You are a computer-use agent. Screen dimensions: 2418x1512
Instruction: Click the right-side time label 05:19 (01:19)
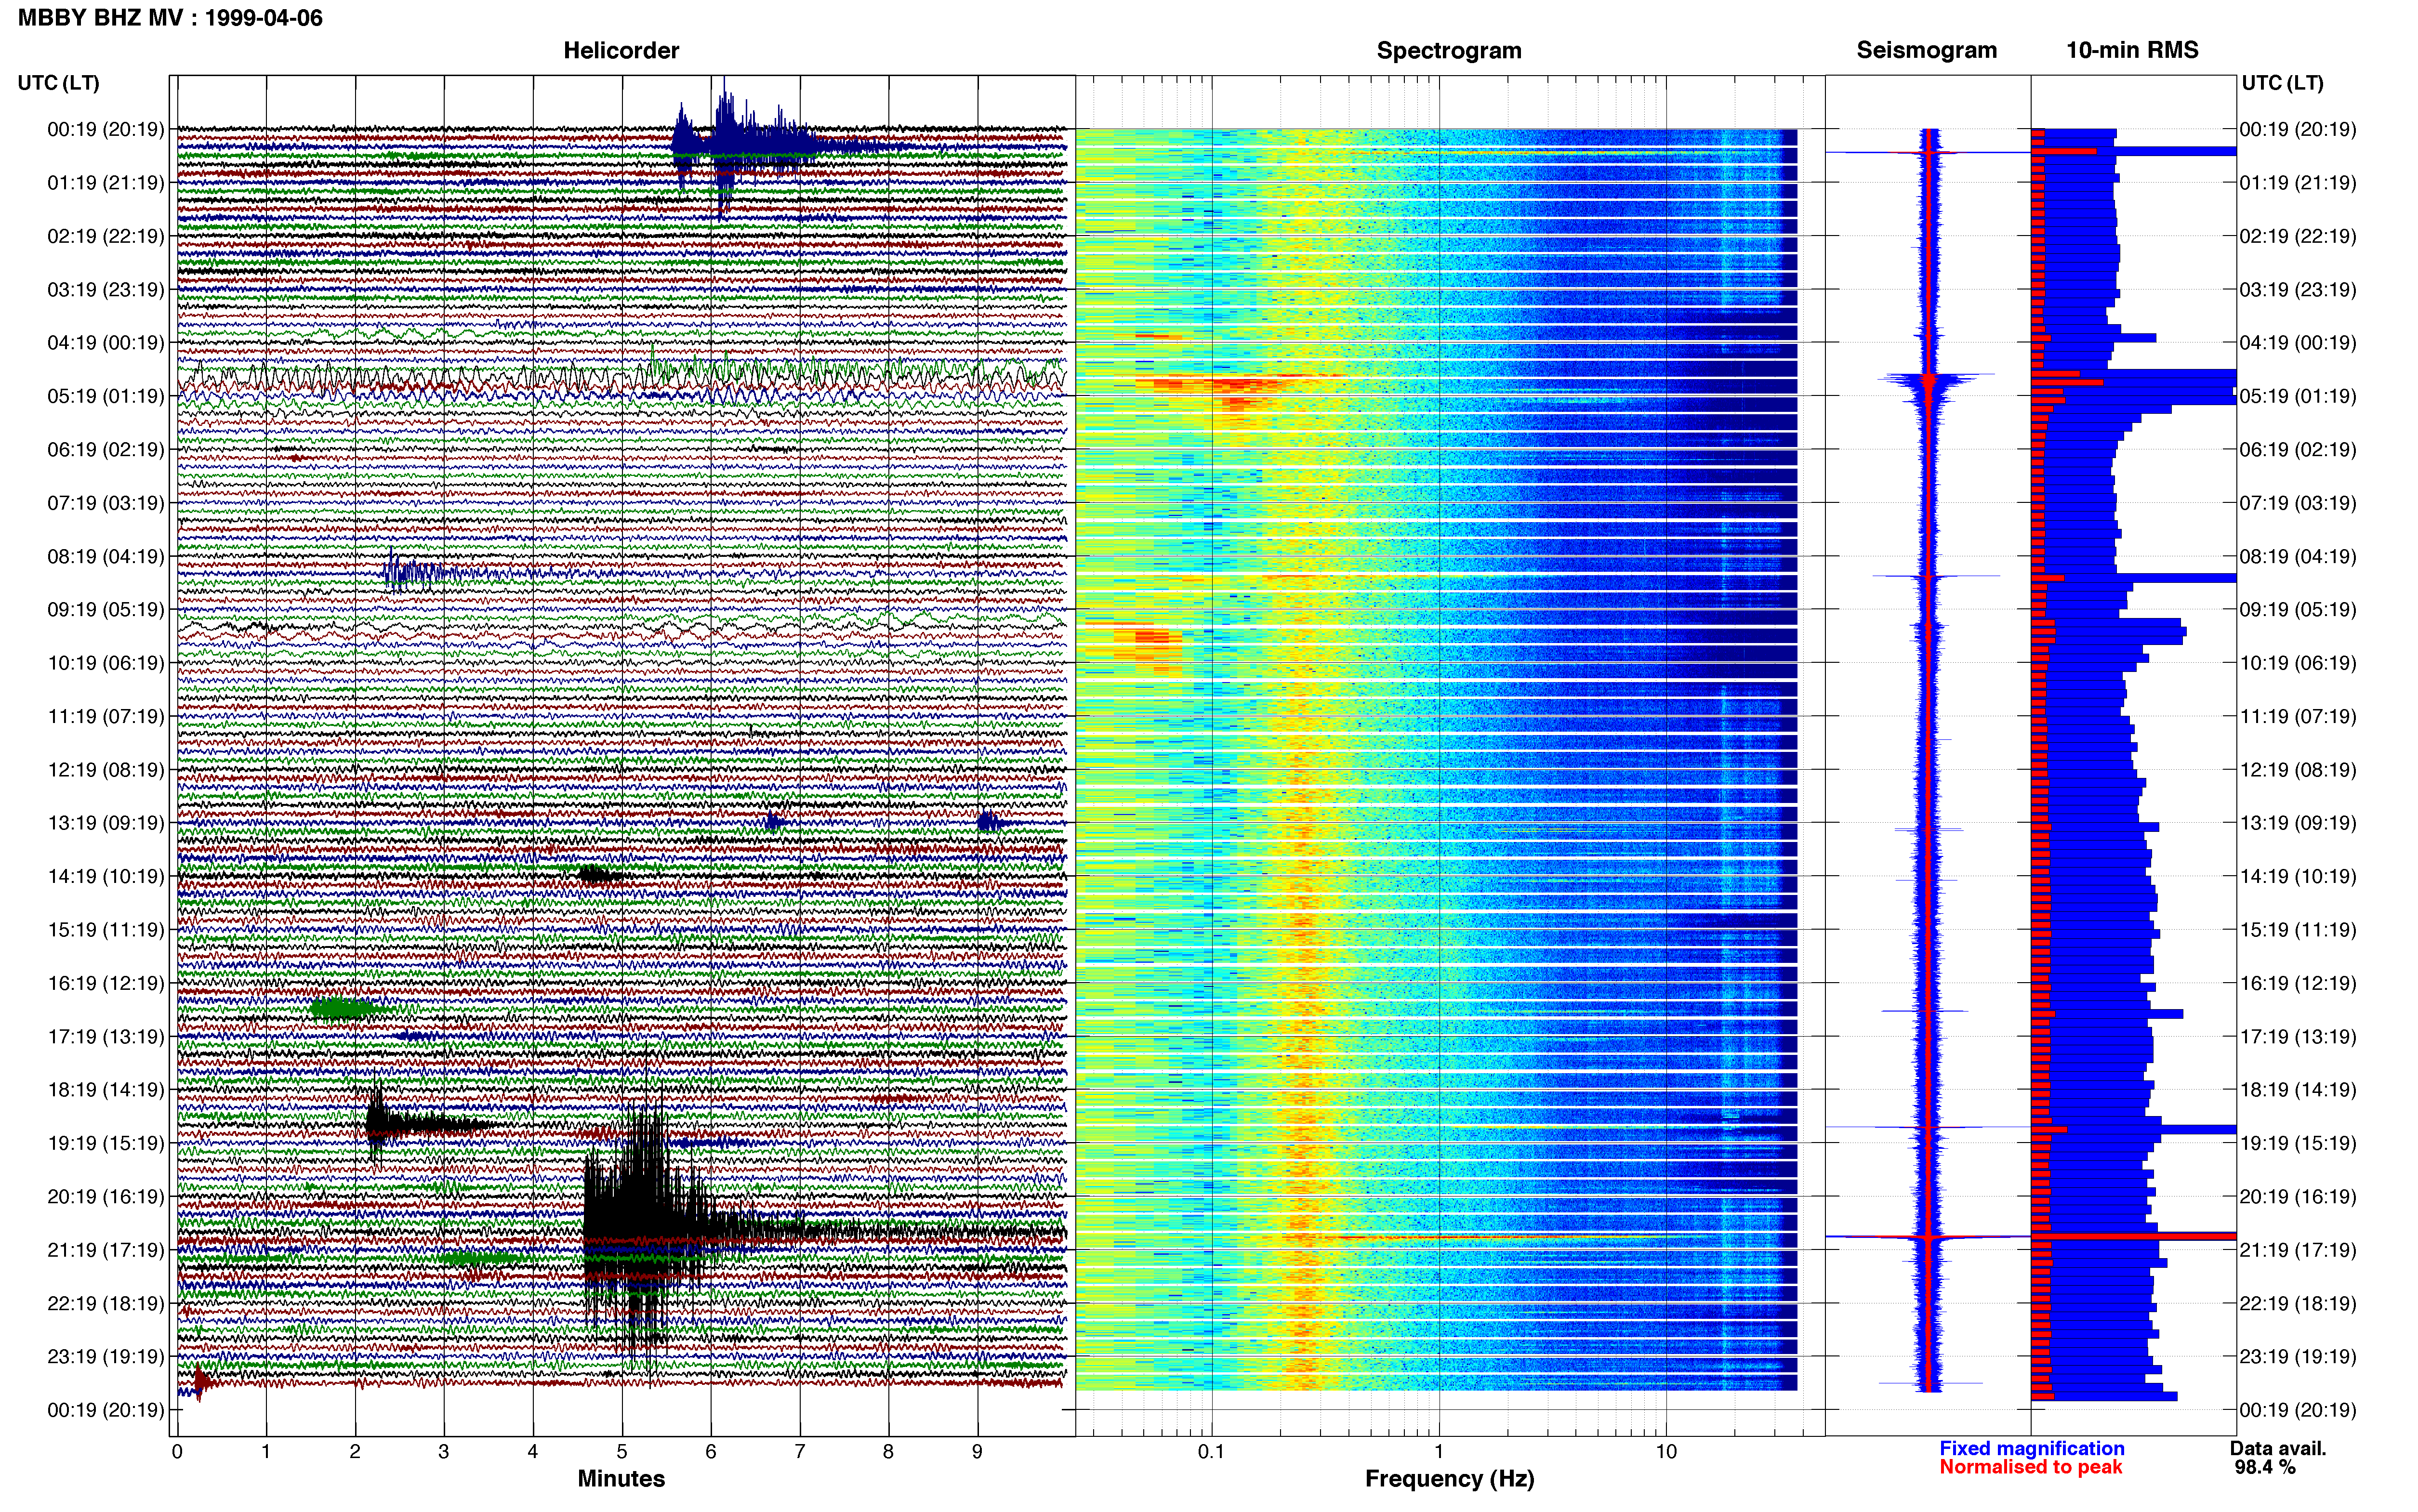(x=2298, y=396)
